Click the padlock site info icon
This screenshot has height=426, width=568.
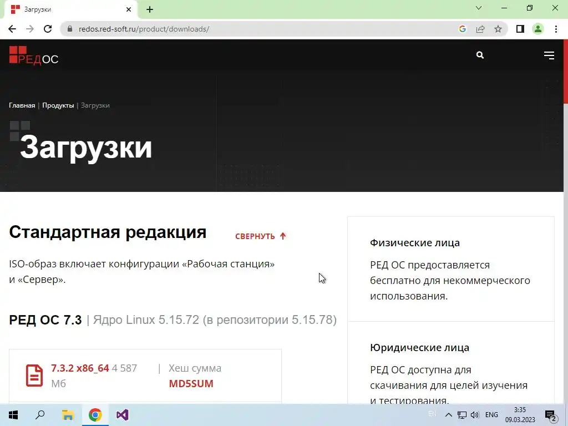(70, 29)
